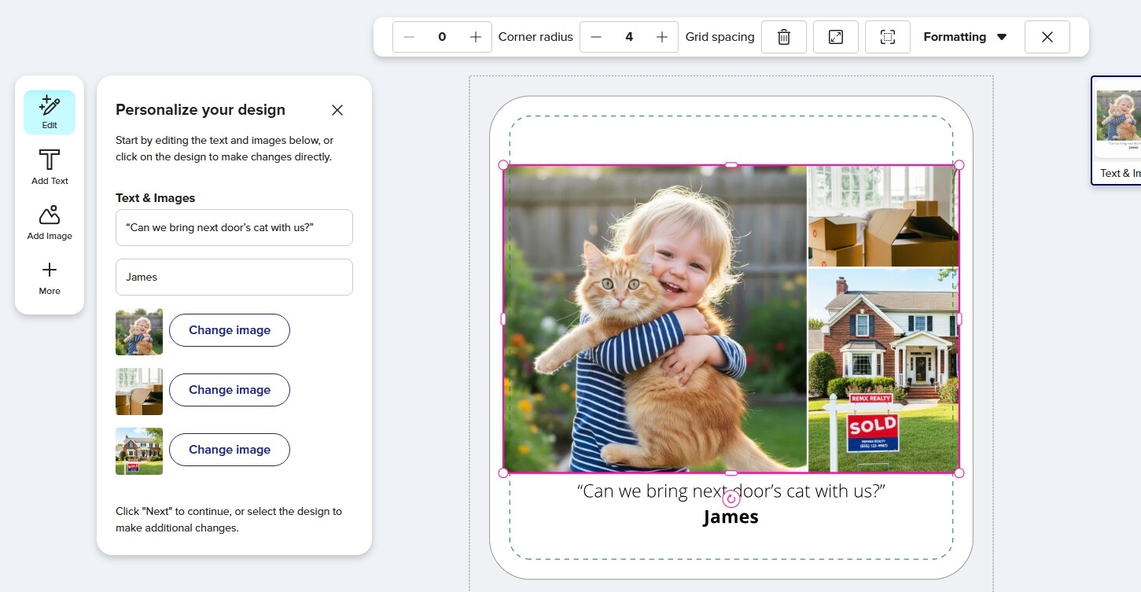This screenshot has height=592, width=1141.
Task: Change the child-with-cat image
Action: point(230,330)
